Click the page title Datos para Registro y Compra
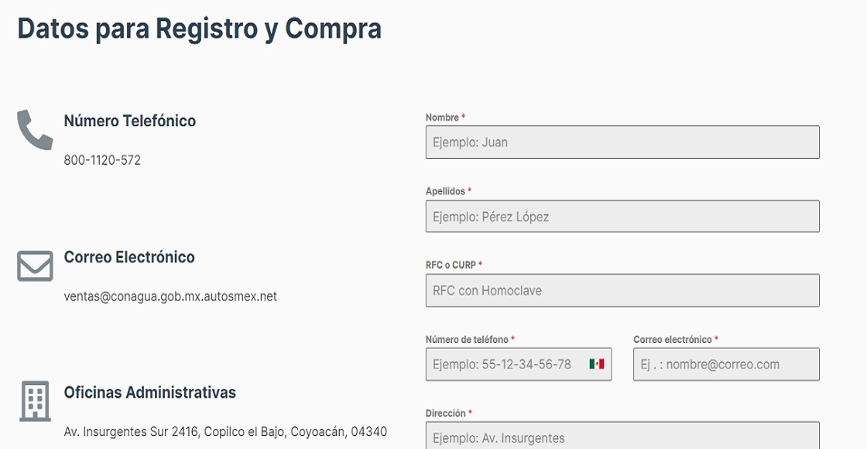This screenshot has height=449, width=867. 199,29
